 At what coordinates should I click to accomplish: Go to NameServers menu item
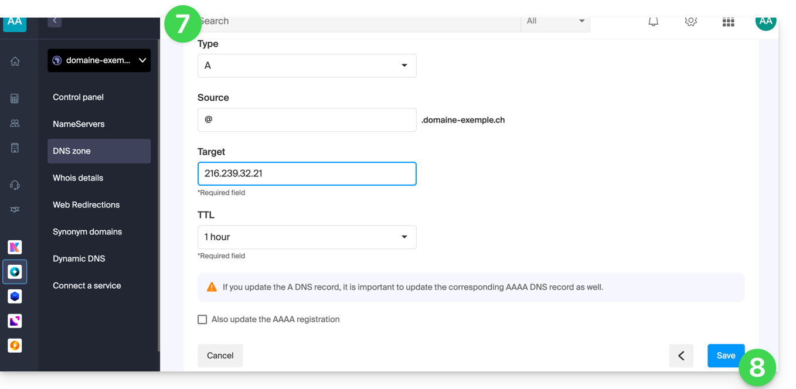[x=79, y=124]
